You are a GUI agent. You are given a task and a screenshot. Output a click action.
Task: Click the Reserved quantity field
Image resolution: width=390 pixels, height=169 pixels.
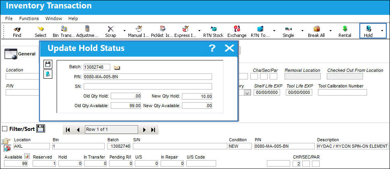44,163
